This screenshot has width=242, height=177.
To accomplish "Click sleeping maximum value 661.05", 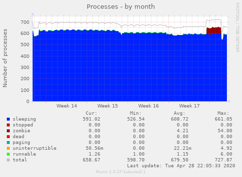I will pyautogui.click(x=223, y=119).
